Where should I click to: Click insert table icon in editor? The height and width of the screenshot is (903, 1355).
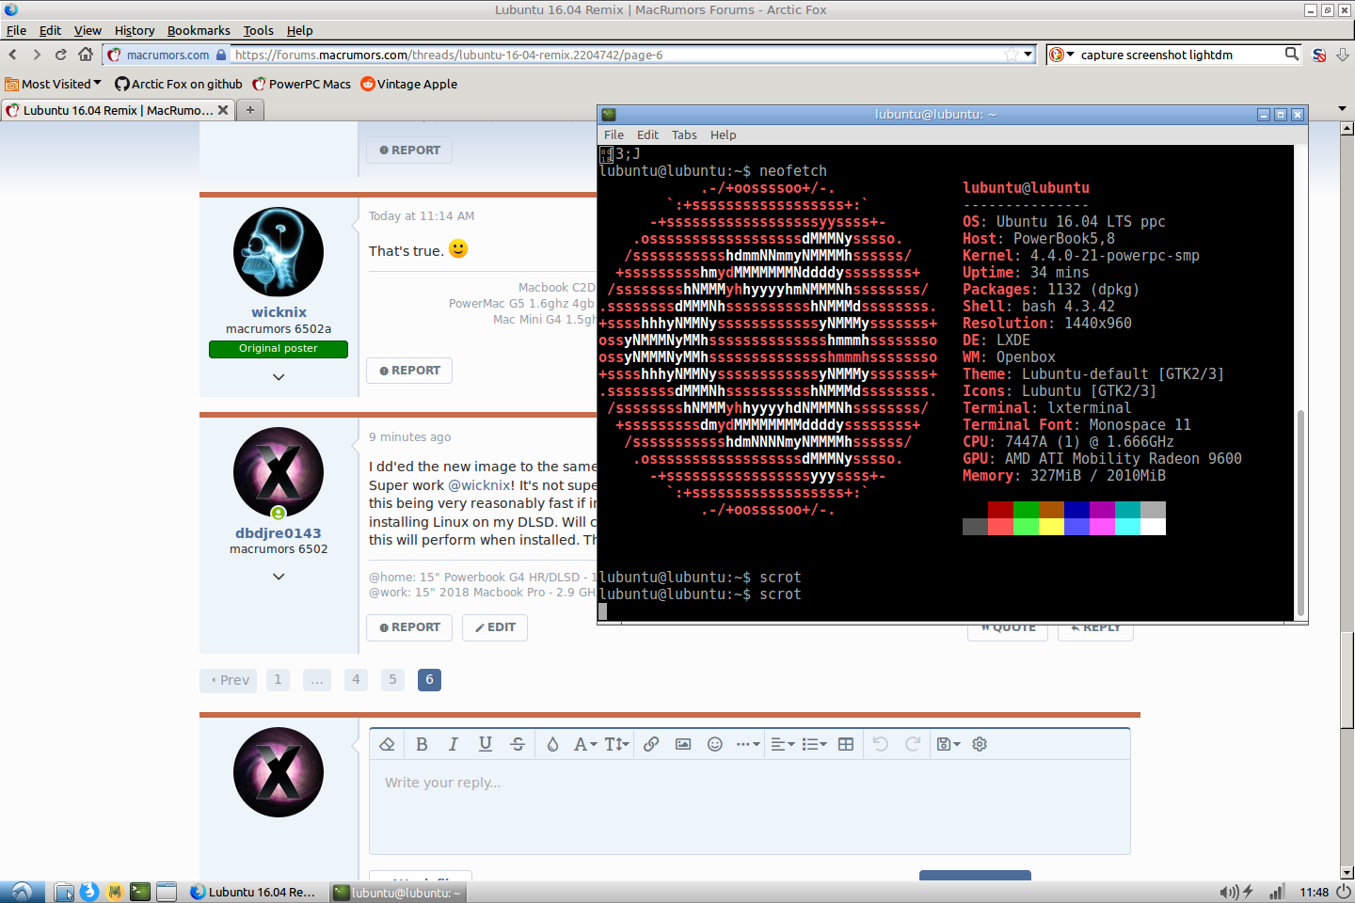pyautogui.click(x=846, y=744)
